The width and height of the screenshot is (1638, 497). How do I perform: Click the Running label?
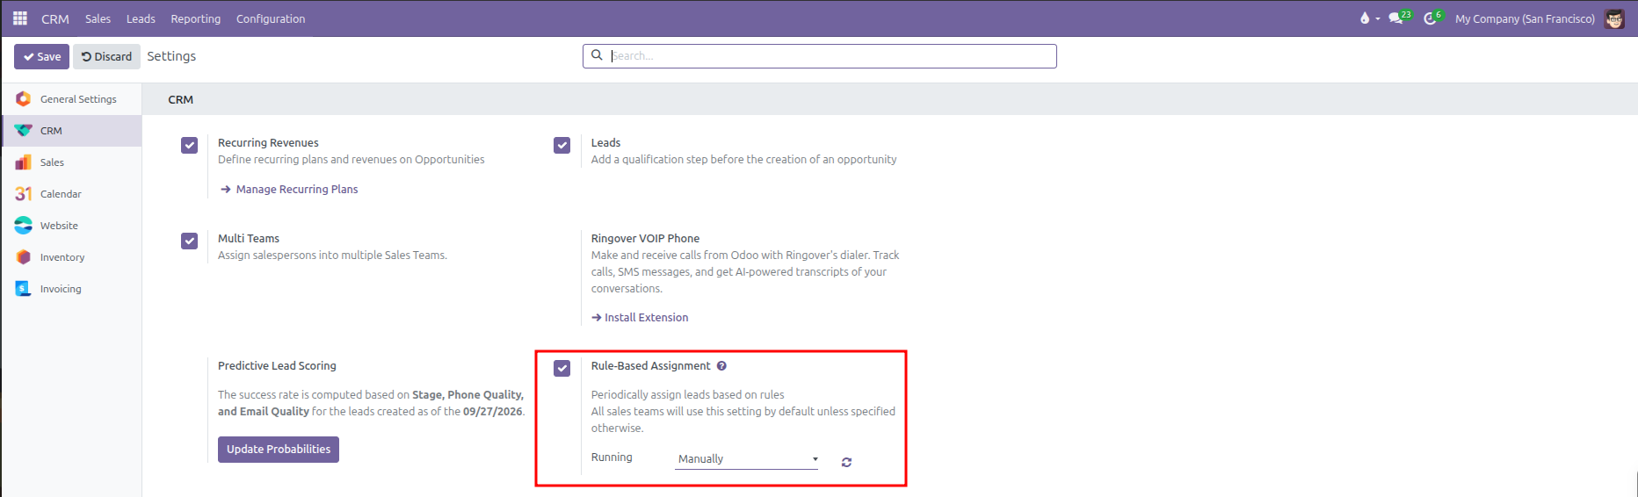click(x=612, y=457)
